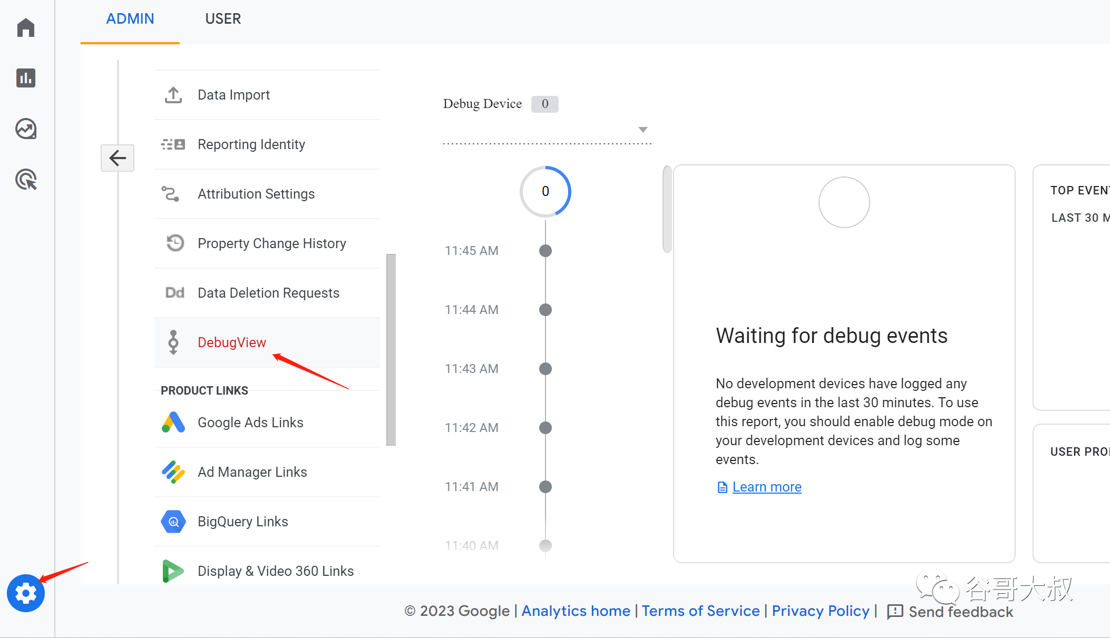The image size is (1110, 638).
Task: Expand the Debug Device dropdown arrow
Action: coord(642,130)
